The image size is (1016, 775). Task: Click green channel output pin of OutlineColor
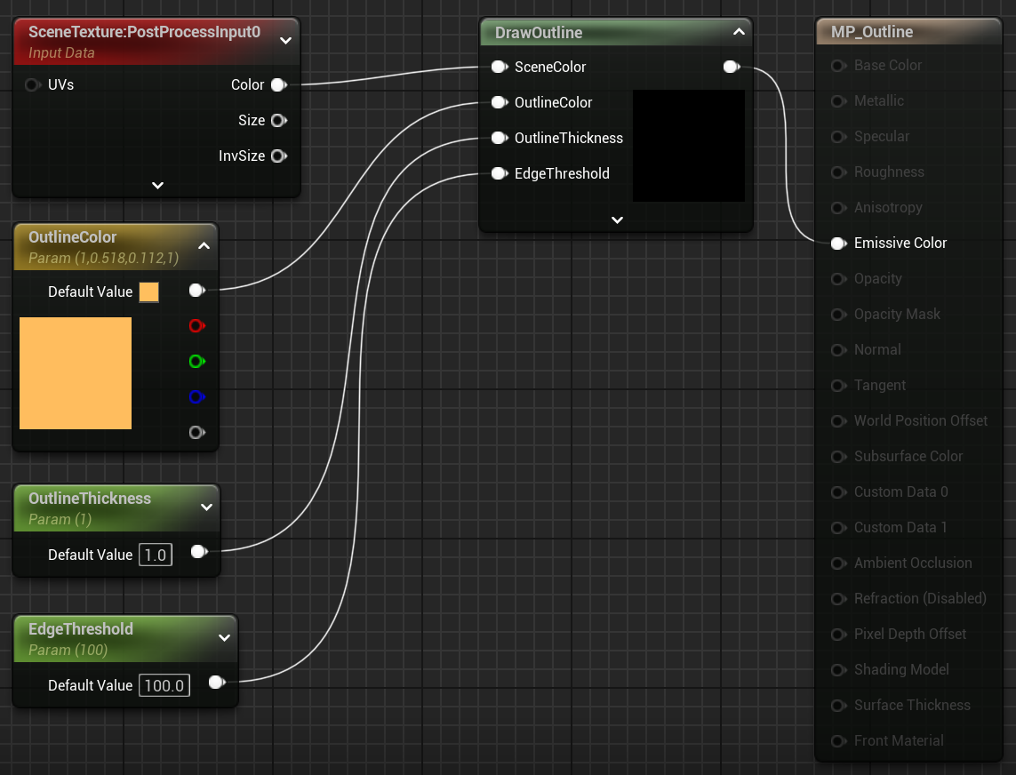pyautogui.click(x=196, y=362)
